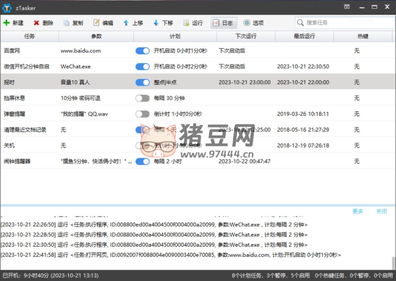Disable the 百度网 task toggle
The image size is (396, 281).
(x=142, y=51)
